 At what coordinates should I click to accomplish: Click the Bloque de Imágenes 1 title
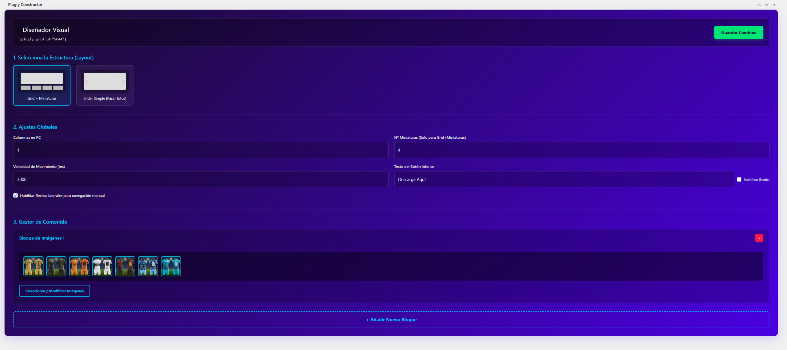42,238
